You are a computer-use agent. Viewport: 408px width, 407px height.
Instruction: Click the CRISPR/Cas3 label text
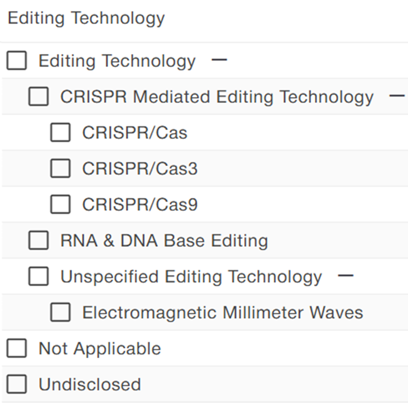(140, 169)
